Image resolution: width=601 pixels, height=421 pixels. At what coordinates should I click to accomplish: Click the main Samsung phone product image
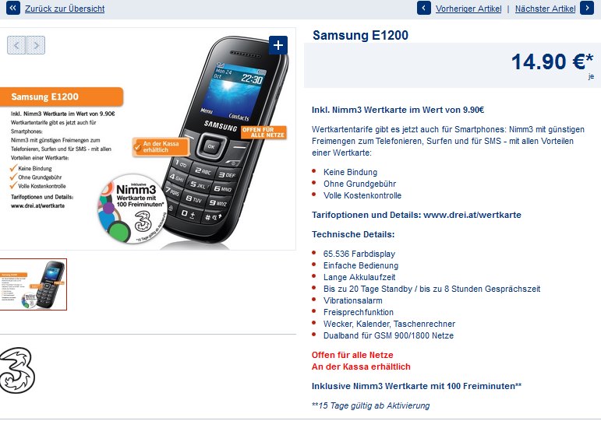point(226,140)
